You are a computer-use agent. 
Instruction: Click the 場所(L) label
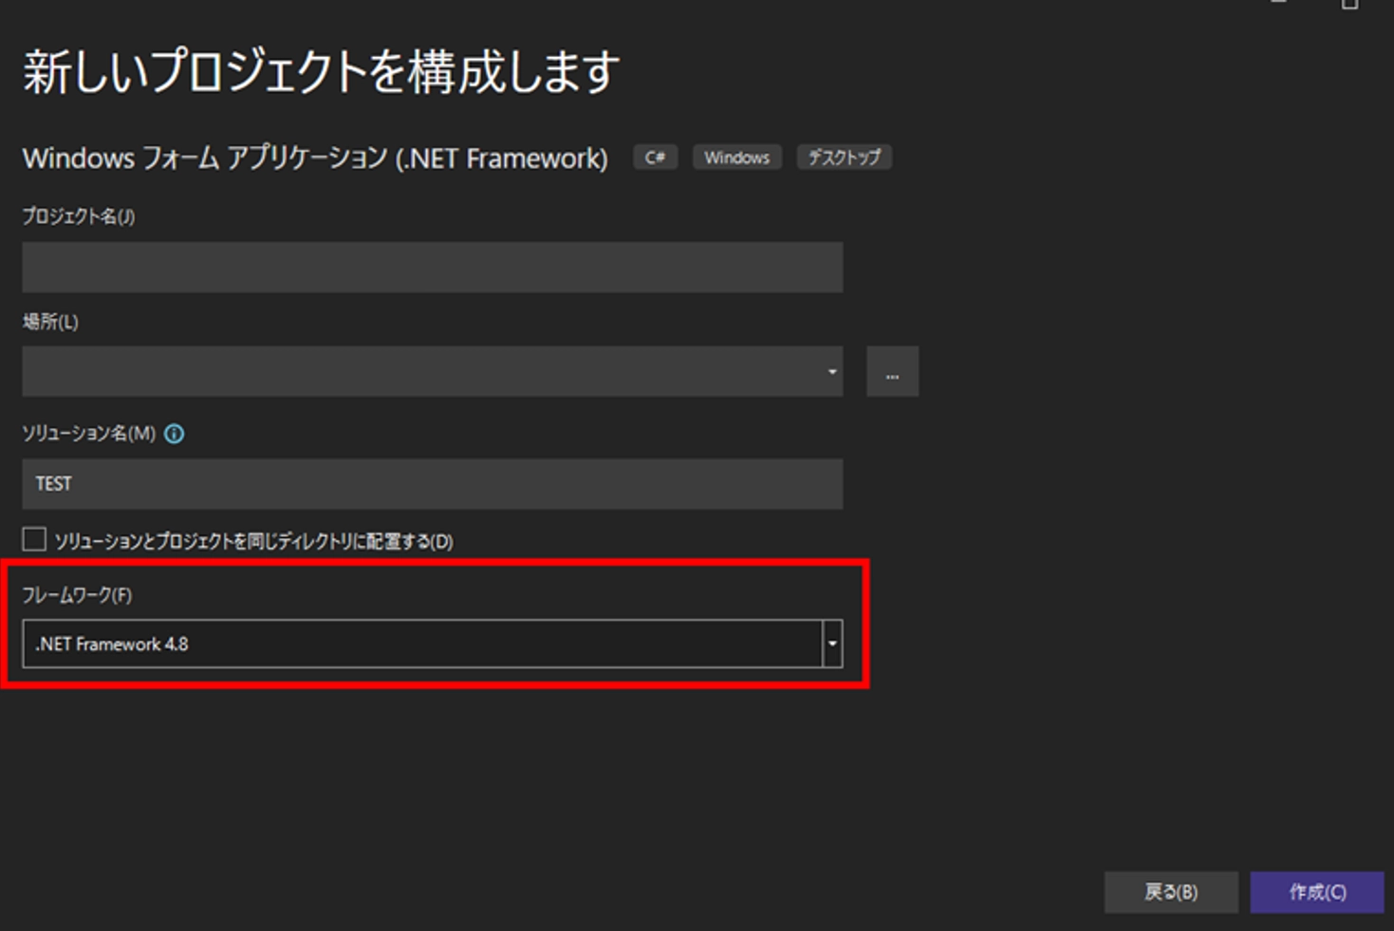coord(50,322)
